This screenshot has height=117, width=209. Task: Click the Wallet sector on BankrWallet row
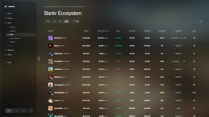tap(178, 108)
